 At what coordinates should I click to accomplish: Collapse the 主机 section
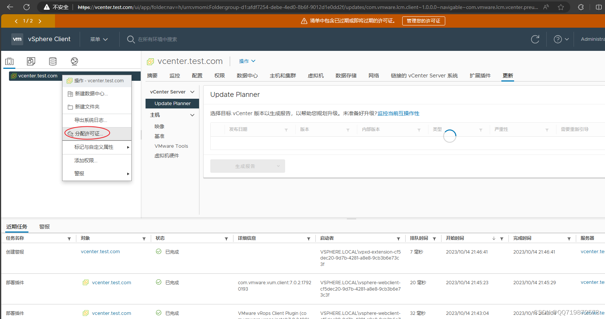pyautogui.click(x=192, y=115)
